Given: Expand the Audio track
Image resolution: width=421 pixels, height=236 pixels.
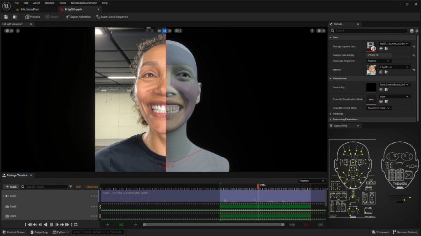Looking at the screenshot, I should (3, 196).
